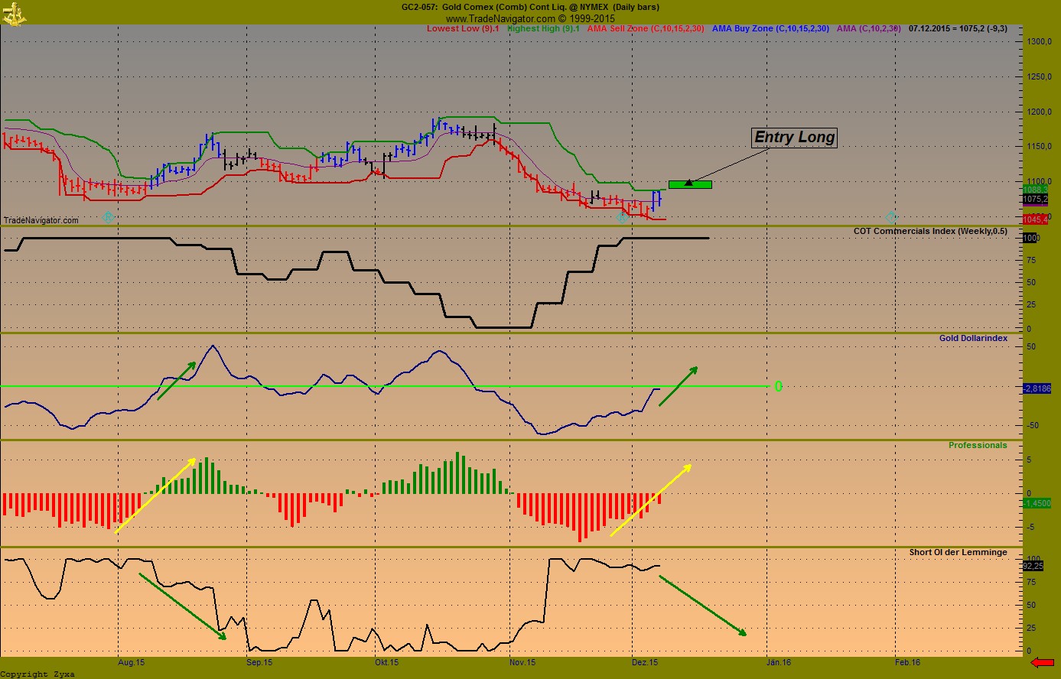Select the circled marker icon left of price panel baseline
The width and height of the screenshot is (1061, 679).
107,216
